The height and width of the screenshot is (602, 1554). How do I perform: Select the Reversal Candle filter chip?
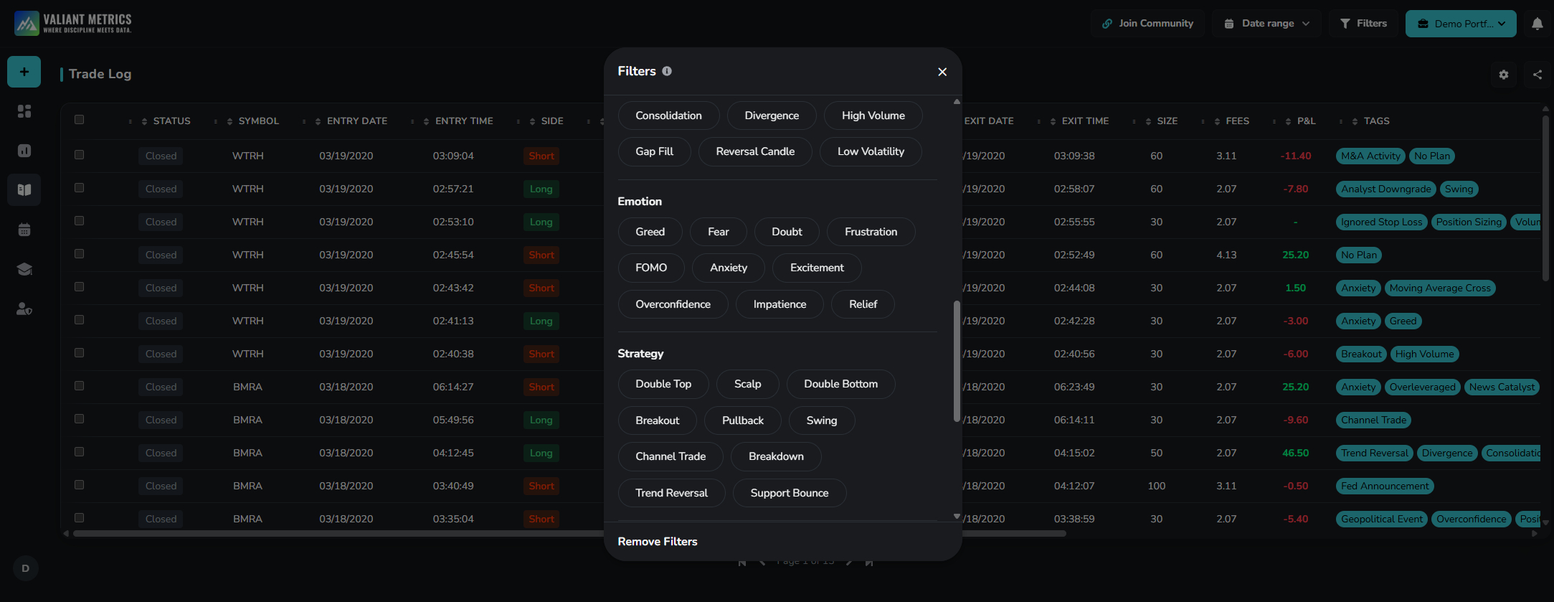(755, 151)
